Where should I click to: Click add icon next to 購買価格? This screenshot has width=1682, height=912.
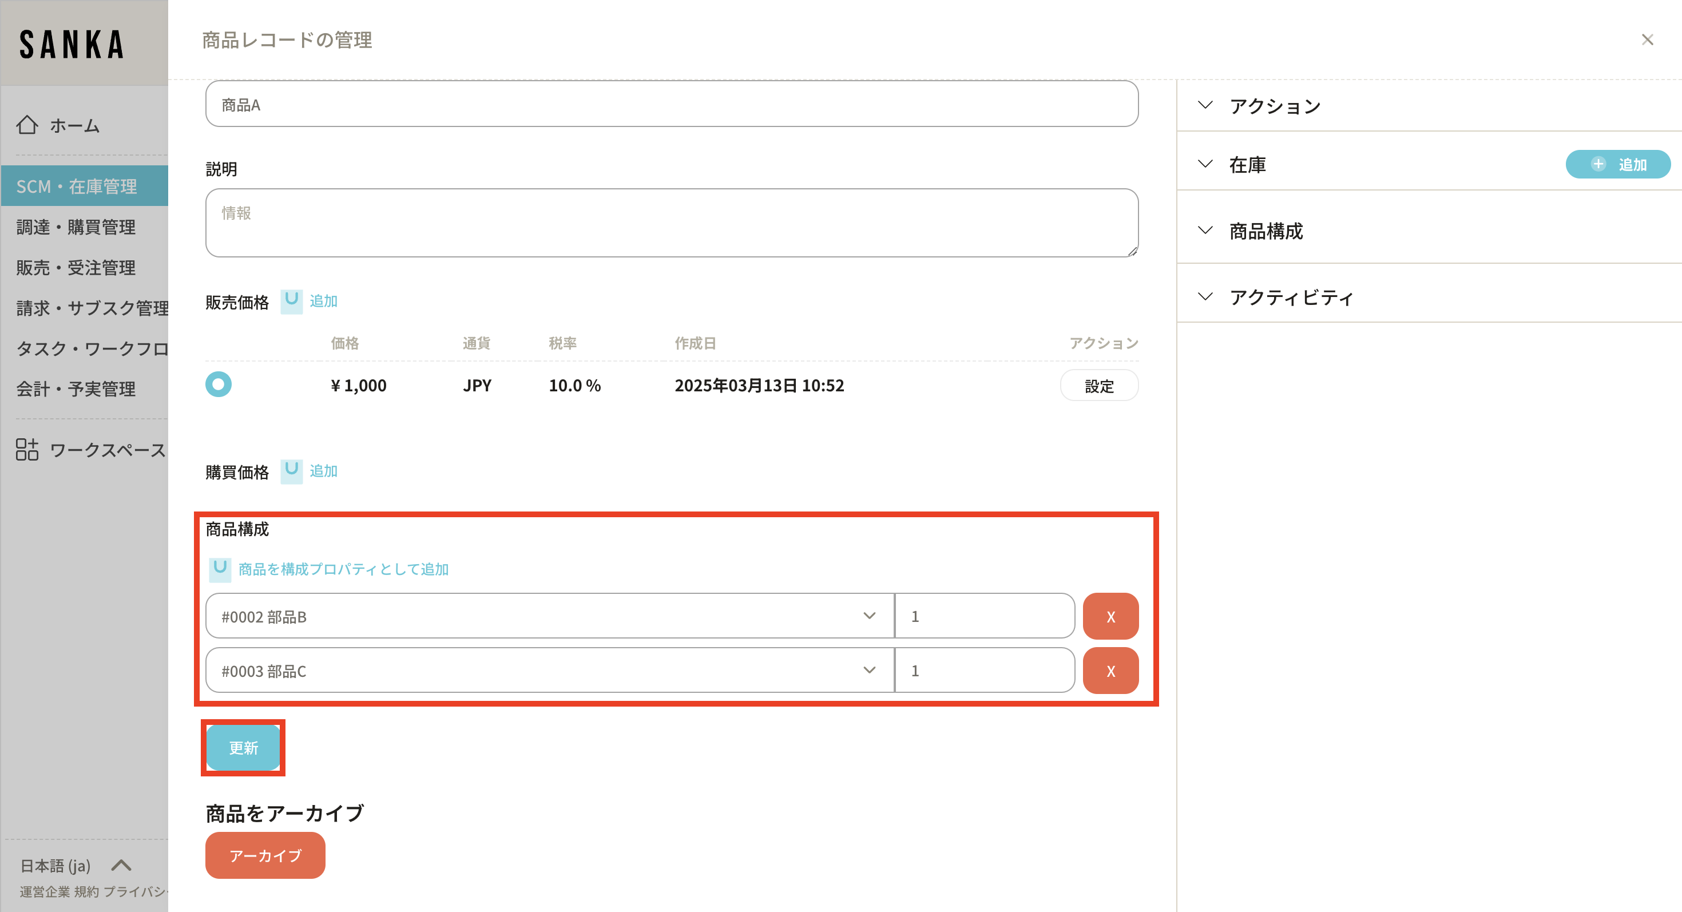pos(291,471)
